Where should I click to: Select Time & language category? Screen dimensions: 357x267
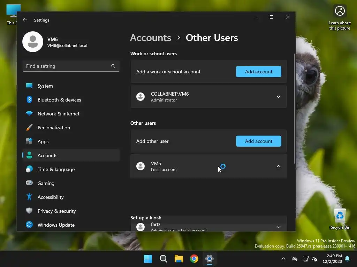(71, 169)
